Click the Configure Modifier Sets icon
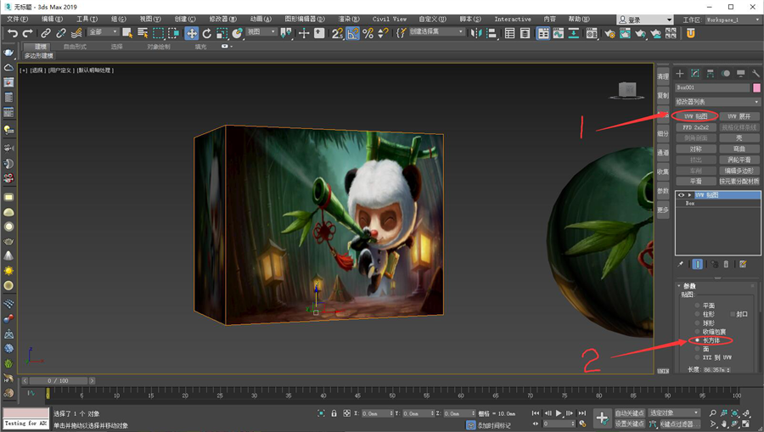The width and height of the screenshot is (764, 432). tap(743, 264)
